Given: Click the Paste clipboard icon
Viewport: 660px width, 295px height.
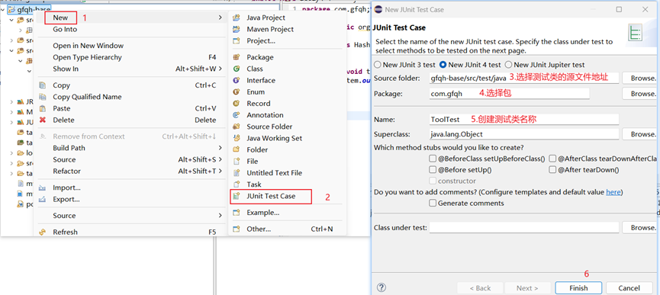Looking at the screenshot, I should [43, 108].
